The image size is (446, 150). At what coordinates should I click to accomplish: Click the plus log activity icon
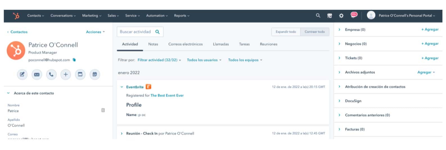pos(66,74)
